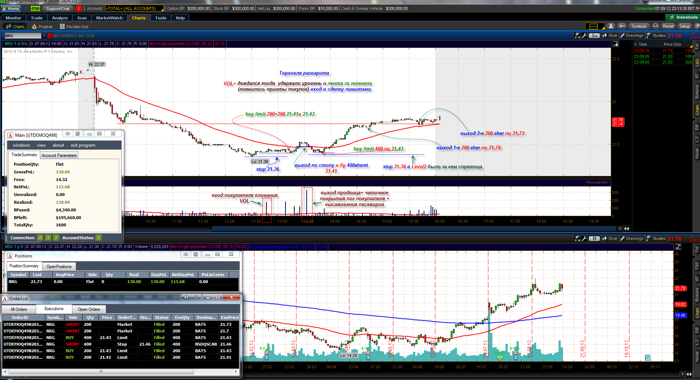Open the Style menu on upper chart
Screen dimensions: 700x380
610,35
